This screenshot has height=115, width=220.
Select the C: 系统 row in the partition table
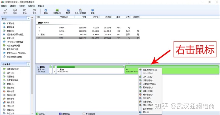coord(88,34)
